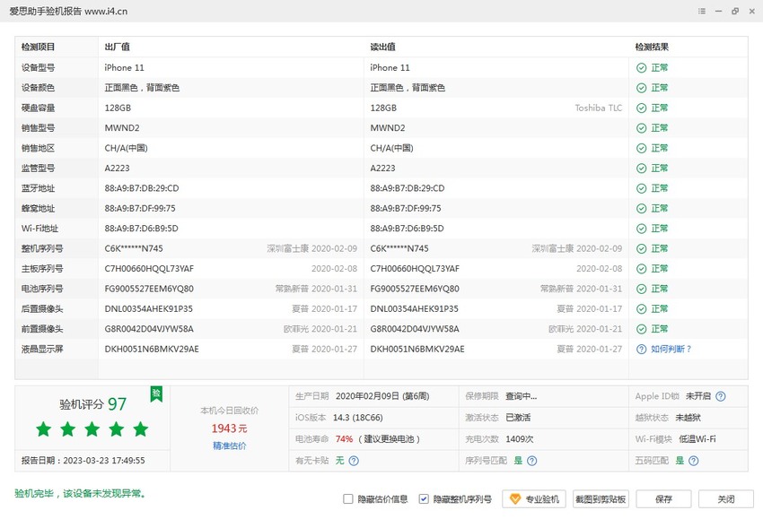Click the 验机完毕 status message
This screenshot has width=763, height=519.
80,494
